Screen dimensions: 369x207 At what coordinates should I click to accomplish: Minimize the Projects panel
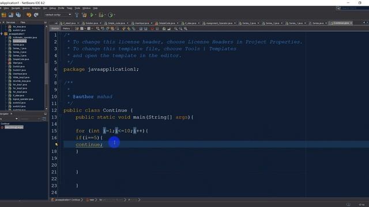point(45,22)
